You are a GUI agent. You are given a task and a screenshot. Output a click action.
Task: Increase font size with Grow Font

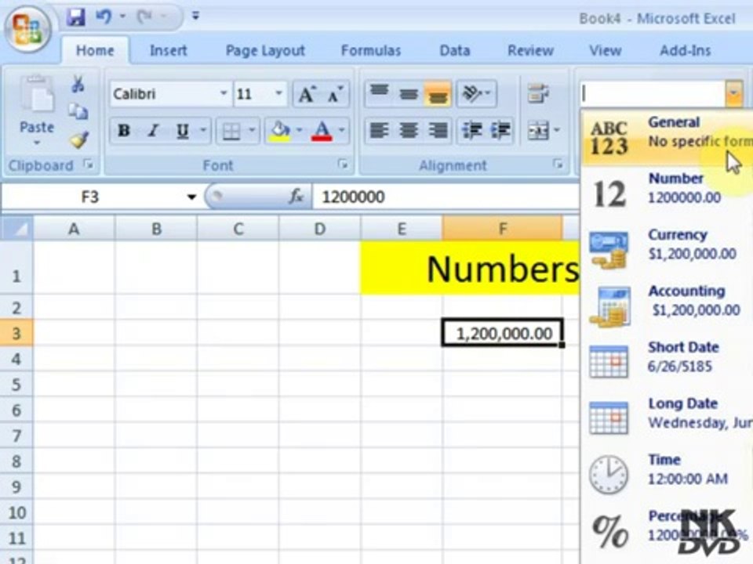[x=307, y=94]
